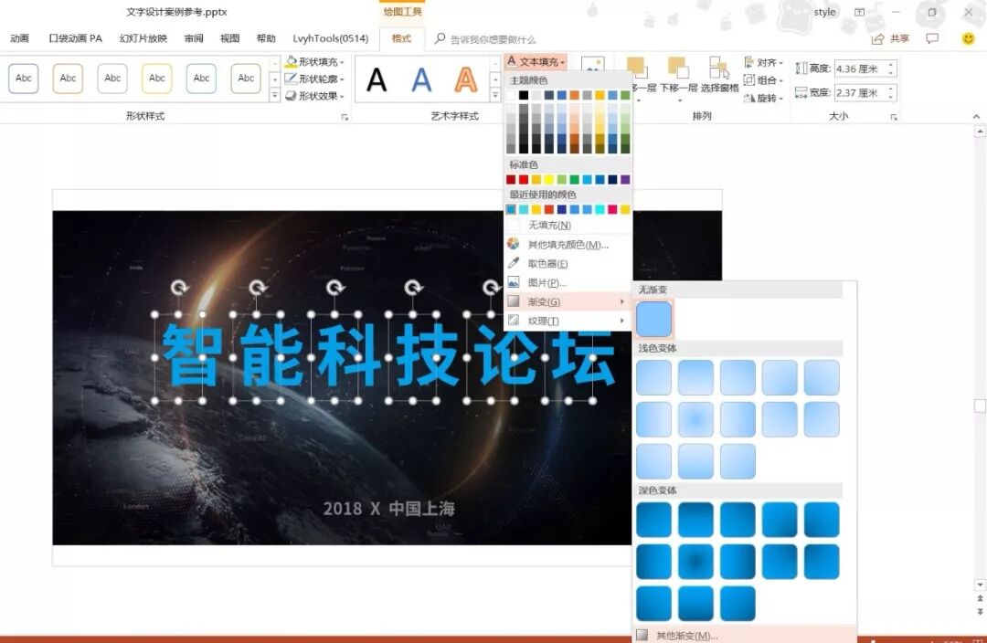Screen dimensions: 987x643
Task: Open the LvyhTools(0514) tab
Action: (331, 38)
